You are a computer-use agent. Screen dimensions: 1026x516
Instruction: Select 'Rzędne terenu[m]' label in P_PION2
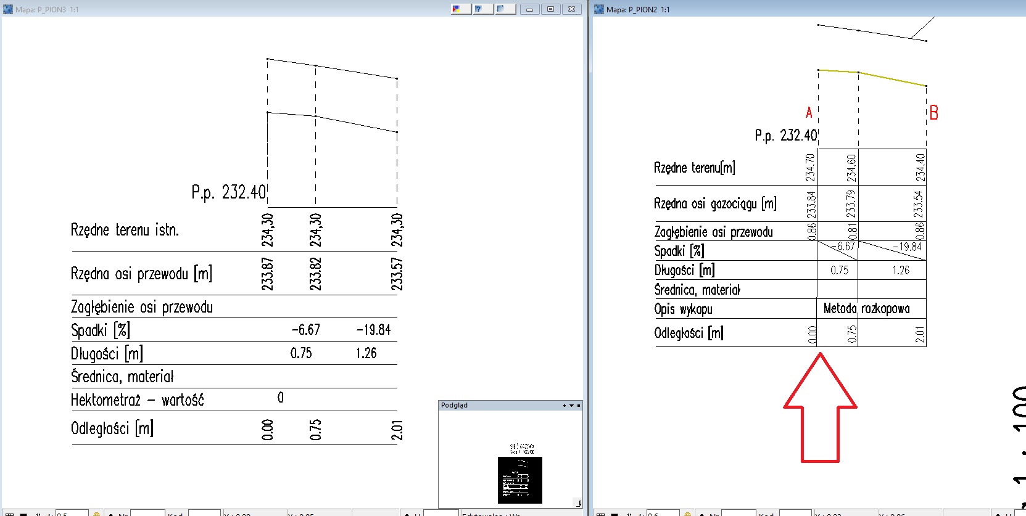(695, 168)
